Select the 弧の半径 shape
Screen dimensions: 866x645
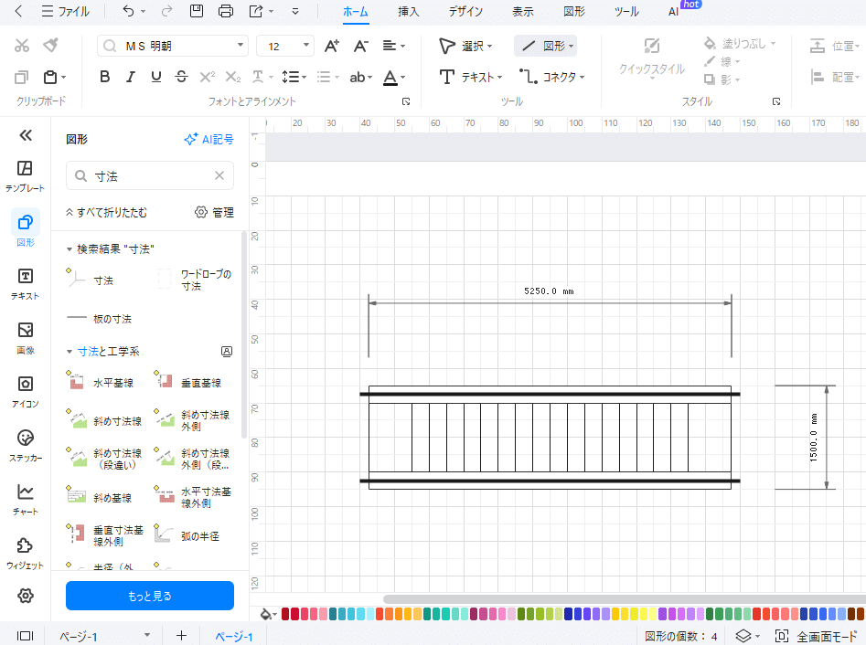point(187,535)
